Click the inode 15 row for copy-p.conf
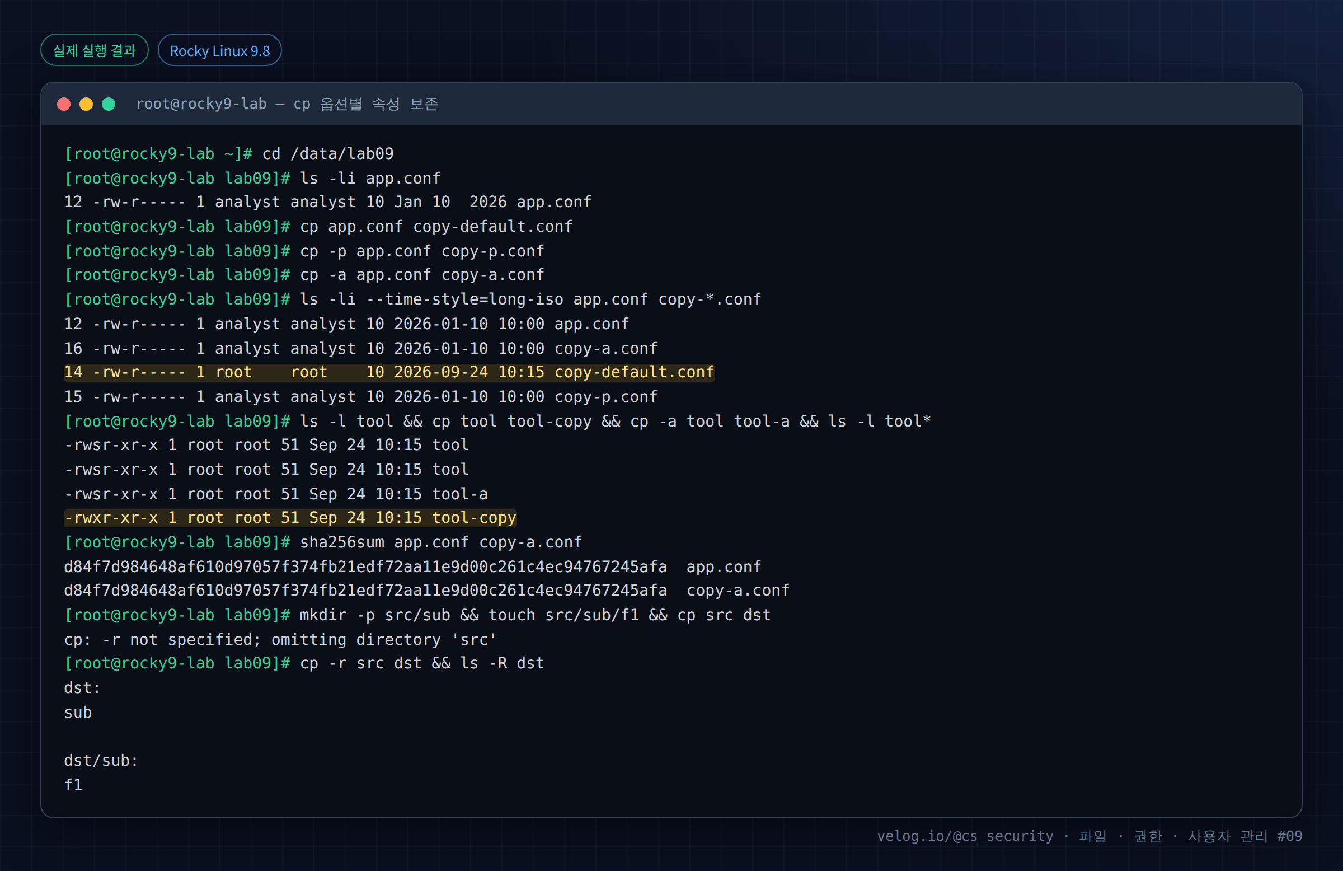Screen dimensions: 1343x871 [x=360, y=397]
